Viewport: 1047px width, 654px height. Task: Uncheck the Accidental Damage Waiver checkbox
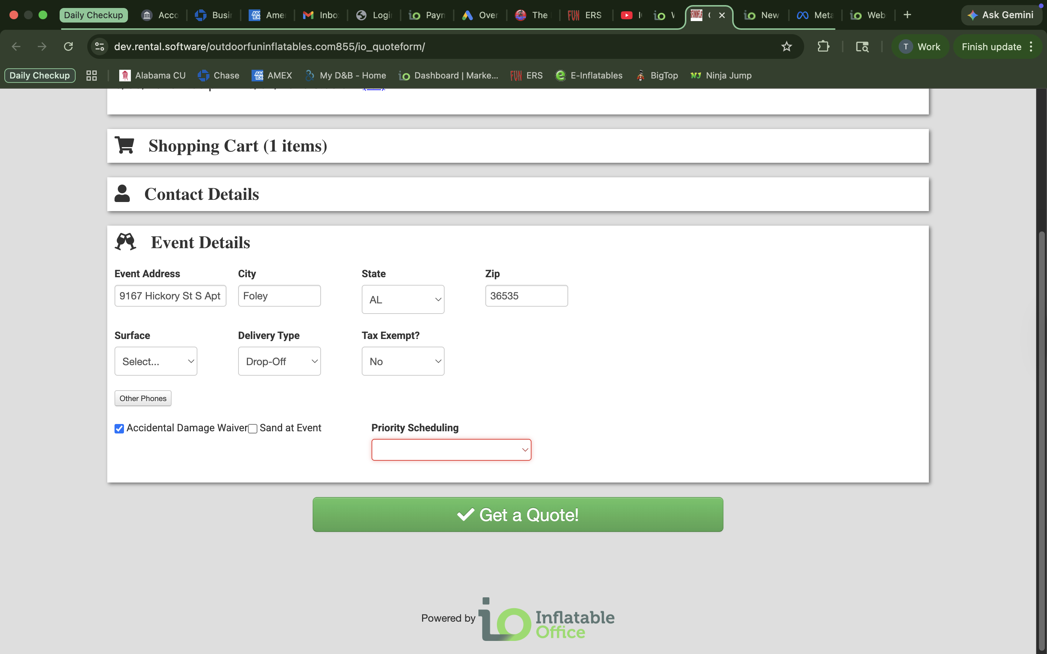click(119, 428)
